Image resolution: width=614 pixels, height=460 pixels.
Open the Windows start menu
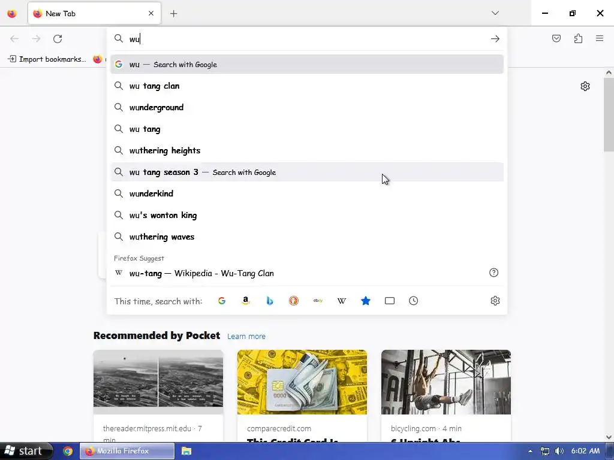coord(26,451)
